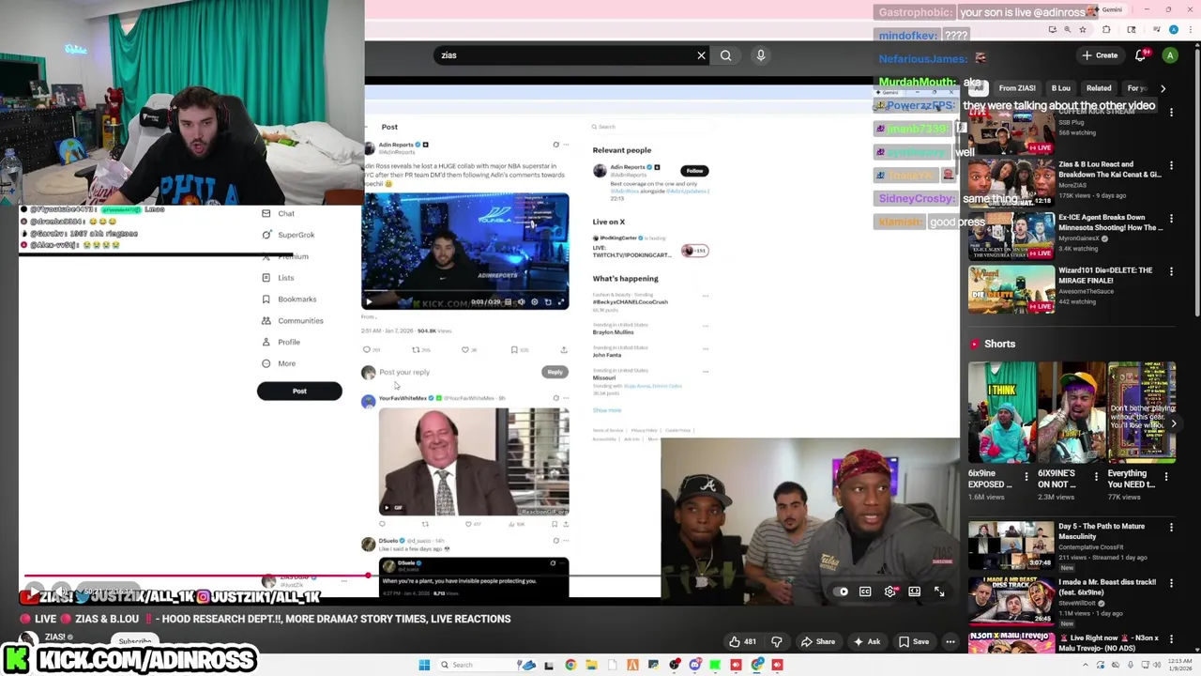Open Chrome from the Windows taskbar

(570, 665)
